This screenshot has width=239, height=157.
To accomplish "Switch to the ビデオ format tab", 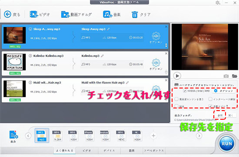I will point(87,150).
